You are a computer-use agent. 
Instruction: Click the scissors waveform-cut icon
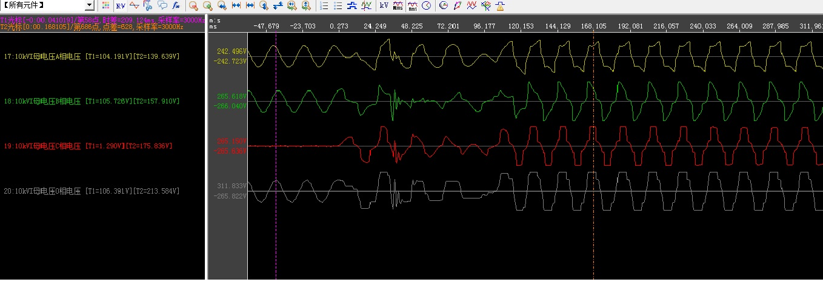pos(147,5)
